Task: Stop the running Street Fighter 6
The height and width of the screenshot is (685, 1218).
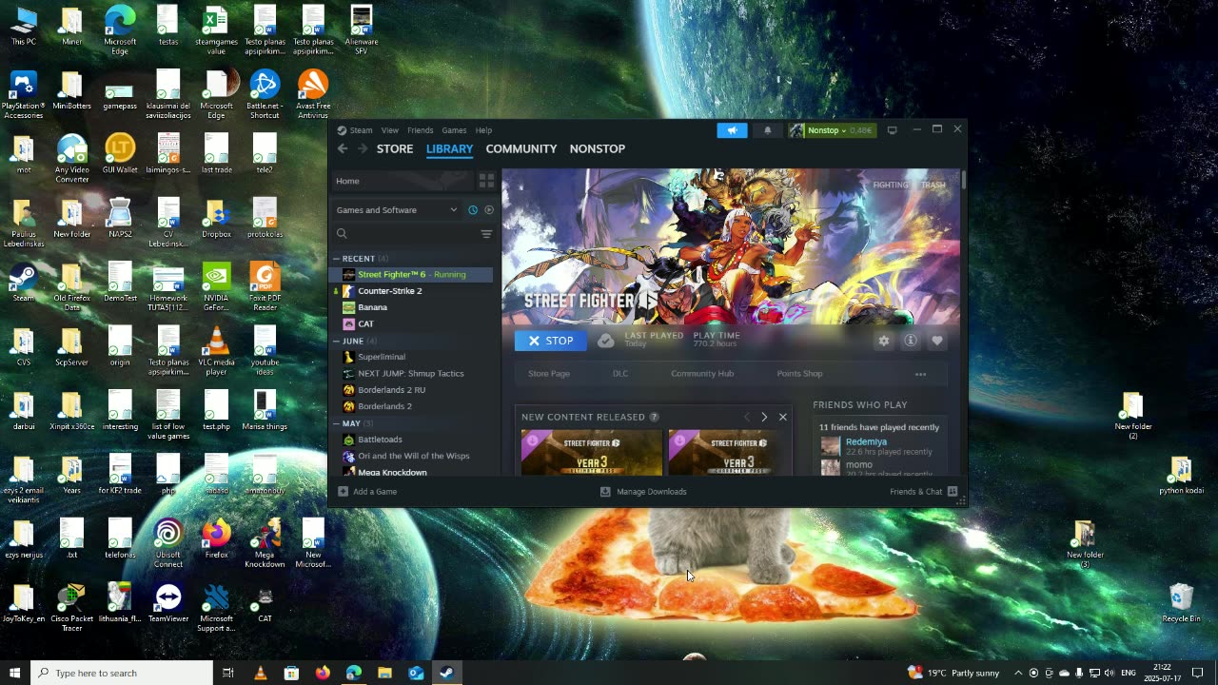Action: pyautogui.click(x=551, y=341)
